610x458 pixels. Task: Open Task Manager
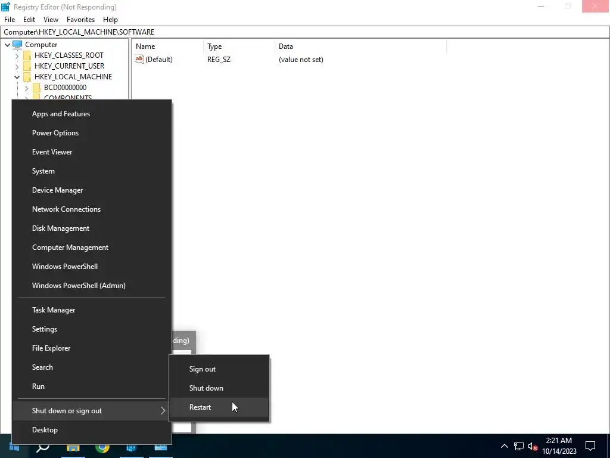pos(92,310)
